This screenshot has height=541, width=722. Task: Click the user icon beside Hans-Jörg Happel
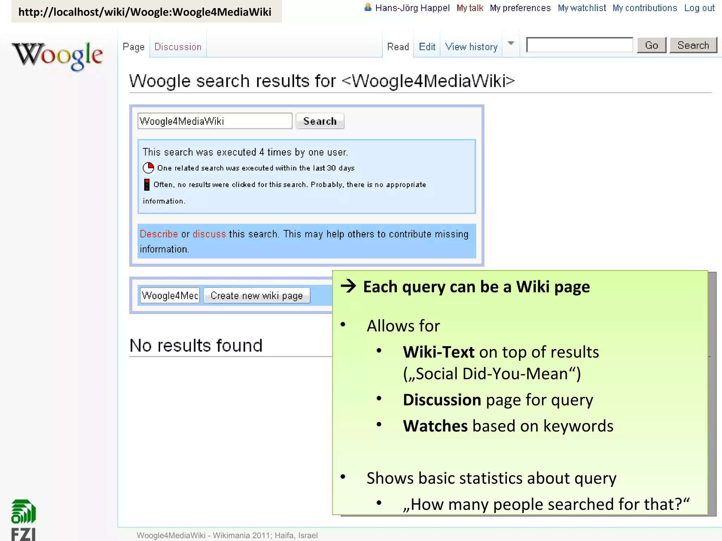coord(368,7)
